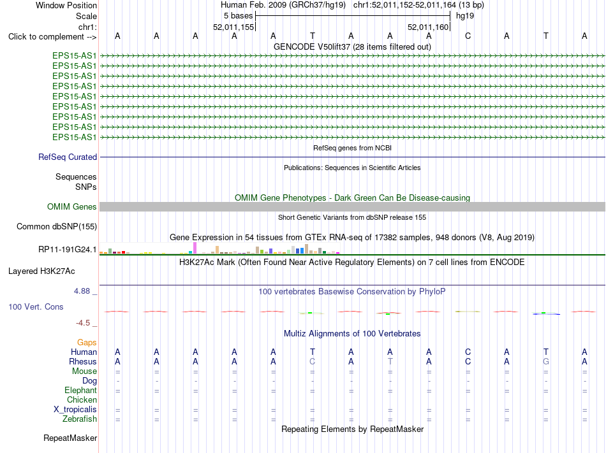Viewport: 606px width, 453px height.
Task: Click the Mouse alignment row label
Action: pos(84,371)
